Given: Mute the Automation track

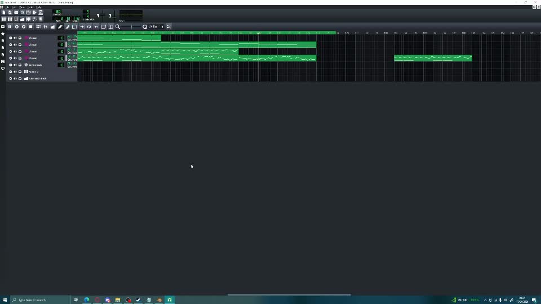Looking at the screenshot, I should click(15, 79).
